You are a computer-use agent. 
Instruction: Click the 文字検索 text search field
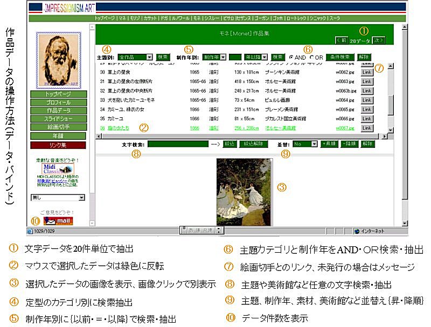coord(177,144)
